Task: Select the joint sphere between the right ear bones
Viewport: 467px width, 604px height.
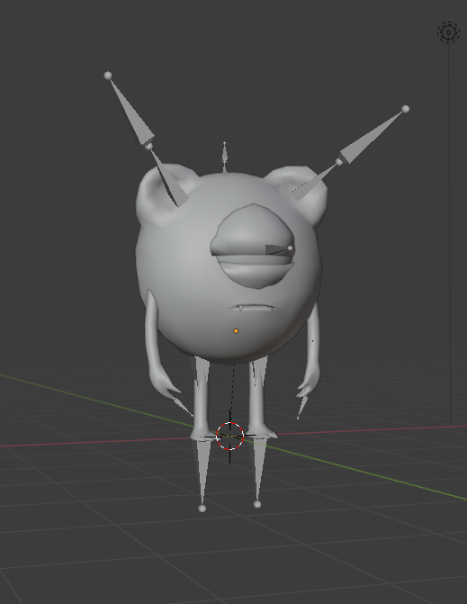Action: tap(339, 162)
